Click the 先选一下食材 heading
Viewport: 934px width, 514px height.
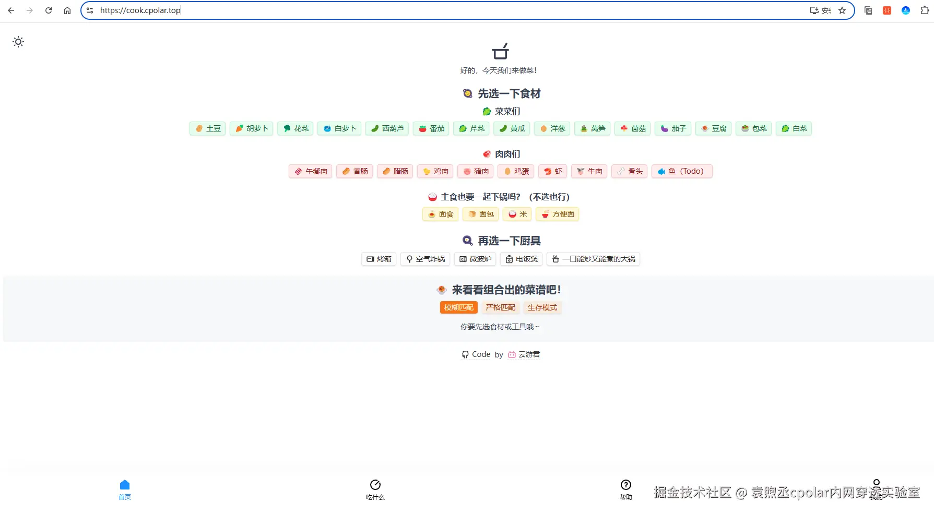(502, 93)
